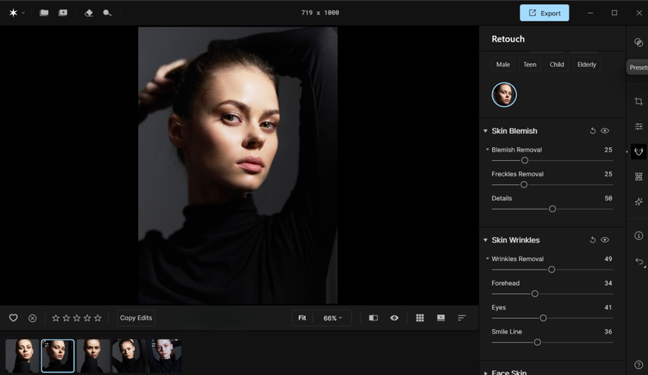Open the 66% zoom dropdown

(332, 318)
